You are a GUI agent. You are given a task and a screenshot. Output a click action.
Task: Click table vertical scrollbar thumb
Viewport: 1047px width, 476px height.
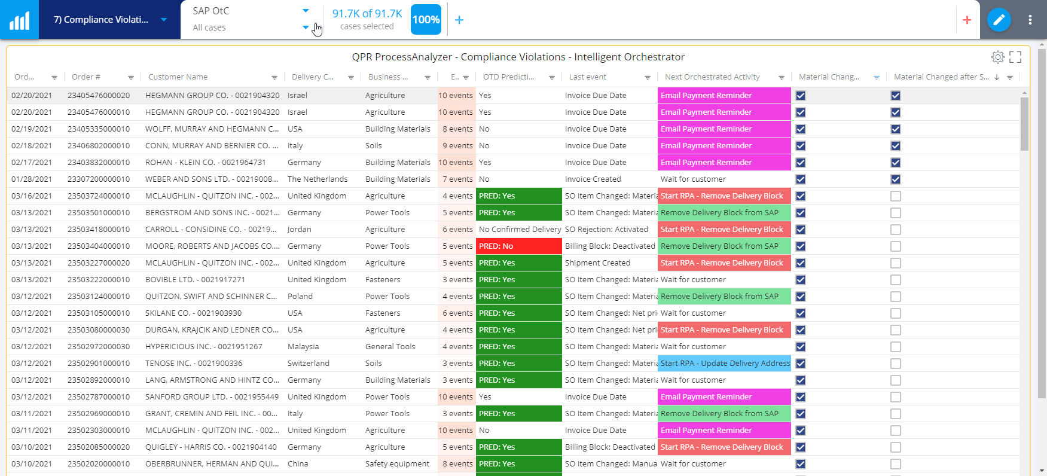tap(1024, 124)
